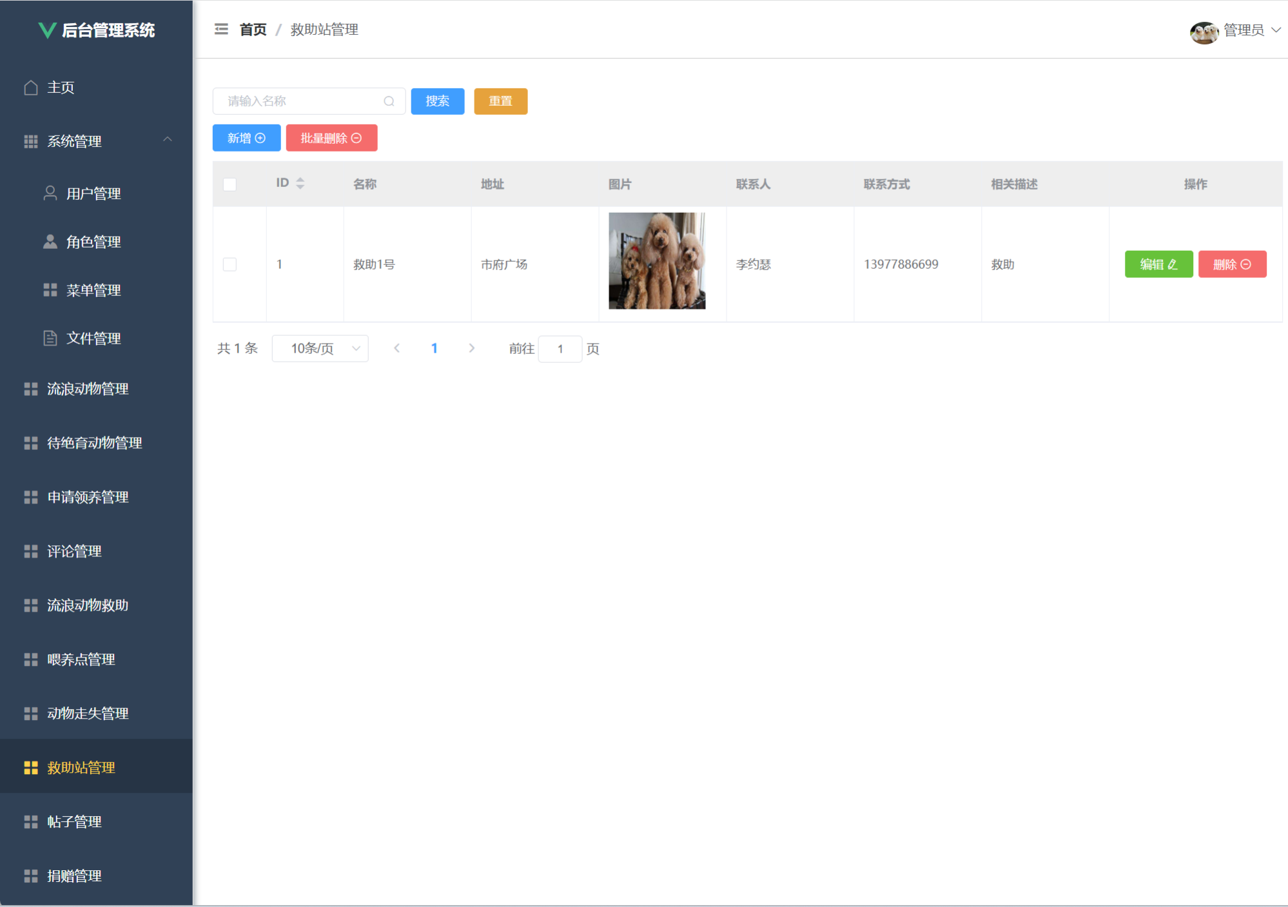Click the 文件管理 document icon

pos(50,338)
